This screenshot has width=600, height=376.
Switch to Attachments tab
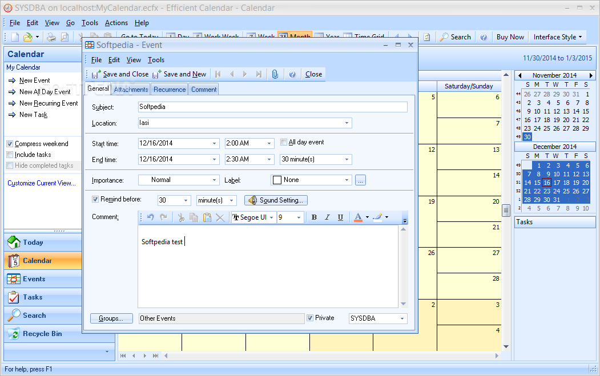(x=131, y=89)
